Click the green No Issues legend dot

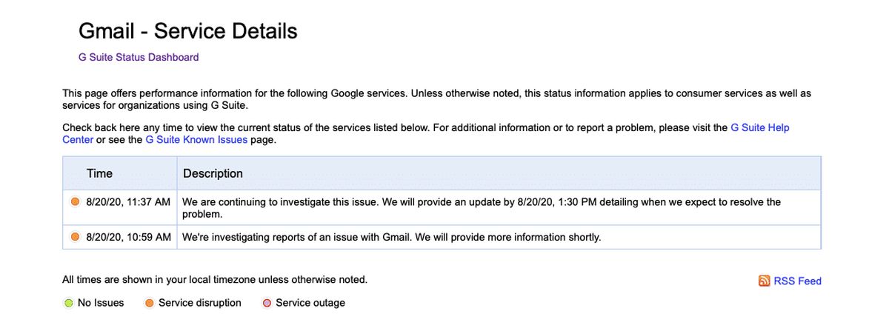point(68,303)
